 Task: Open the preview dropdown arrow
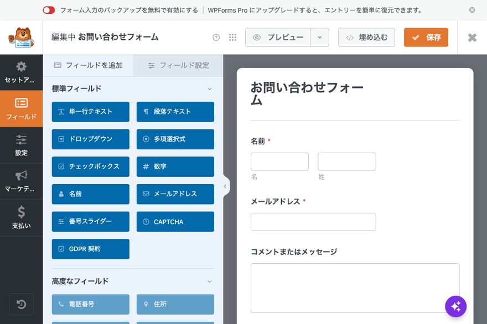(320, 38)
